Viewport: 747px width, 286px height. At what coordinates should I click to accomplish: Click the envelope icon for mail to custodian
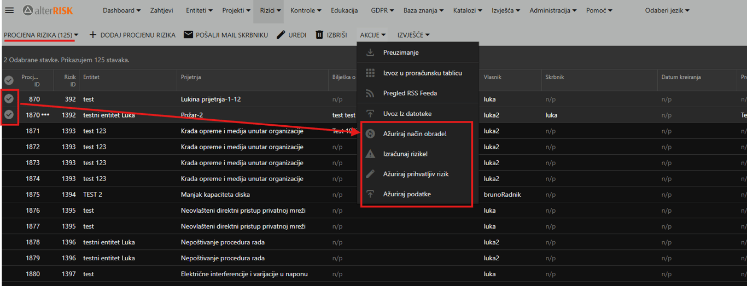[188, 35]
